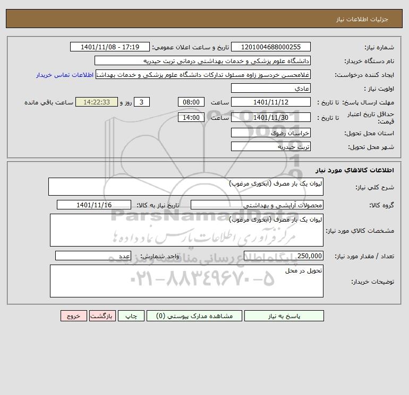Click the deadline time field 08:00

point(191,102)
